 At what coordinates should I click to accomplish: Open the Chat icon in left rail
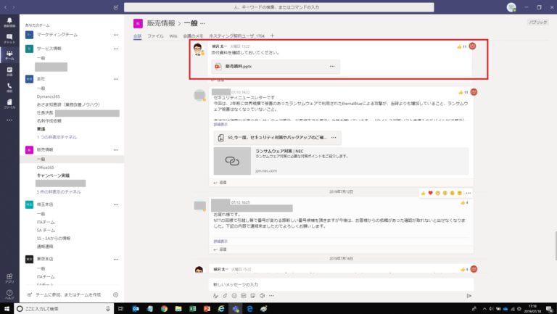point(9,40)
